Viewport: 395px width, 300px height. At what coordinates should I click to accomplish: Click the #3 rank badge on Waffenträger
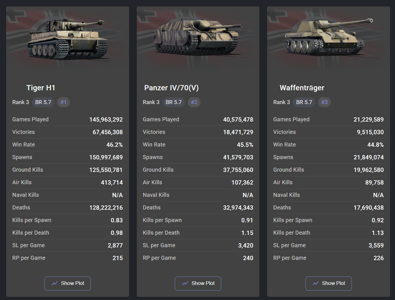point(324,102)
